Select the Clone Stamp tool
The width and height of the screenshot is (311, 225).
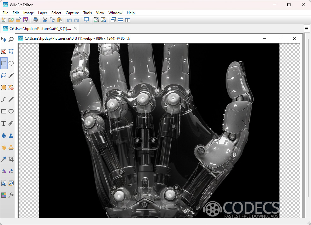pyautogui.click(x=11, y=147)
